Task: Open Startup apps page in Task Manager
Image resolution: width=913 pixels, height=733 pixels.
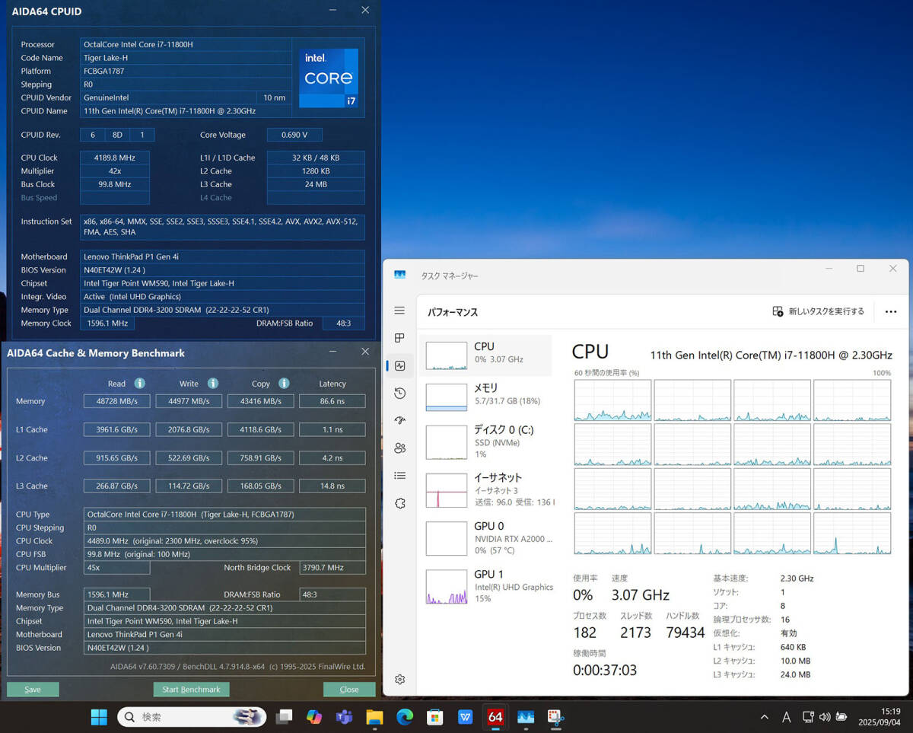Action: [x=400, y=420]
